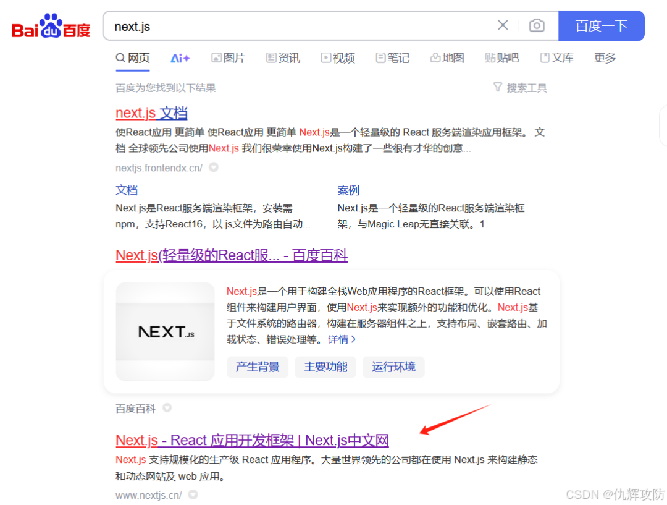This screenshot has height=505, width=667.
Task: Click snippet mentioning Magic Leap
Action: (x=431, y=216)
